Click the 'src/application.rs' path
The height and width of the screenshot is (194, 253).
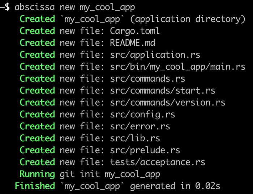[x=155, y=55]
